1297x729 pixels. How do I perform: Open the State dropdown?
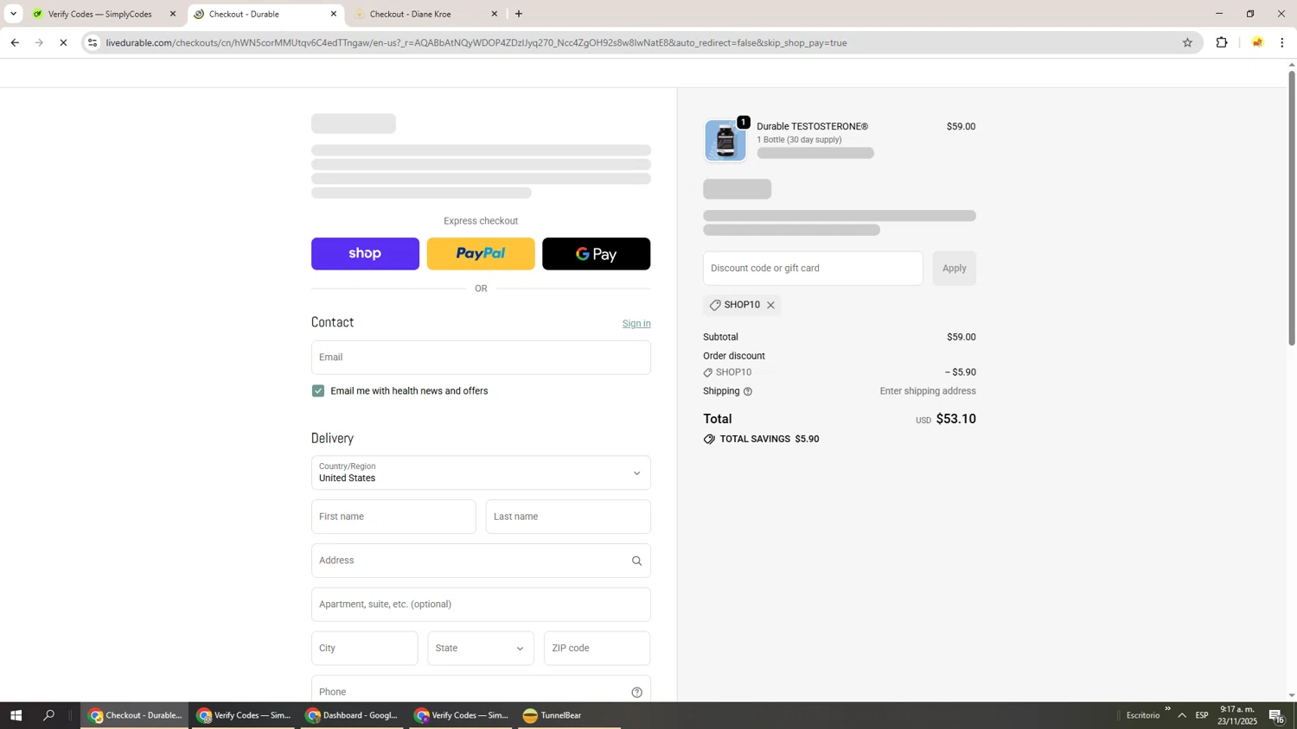pos(481,649)
